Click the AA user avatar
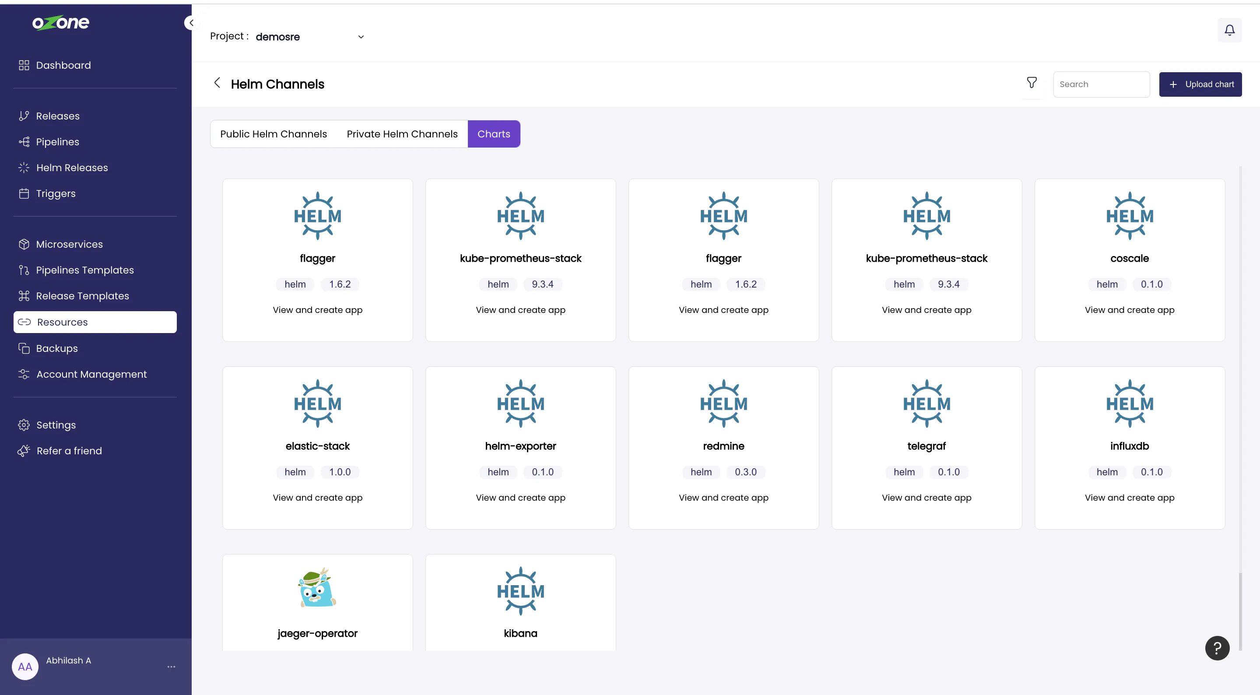 [25, 666]
